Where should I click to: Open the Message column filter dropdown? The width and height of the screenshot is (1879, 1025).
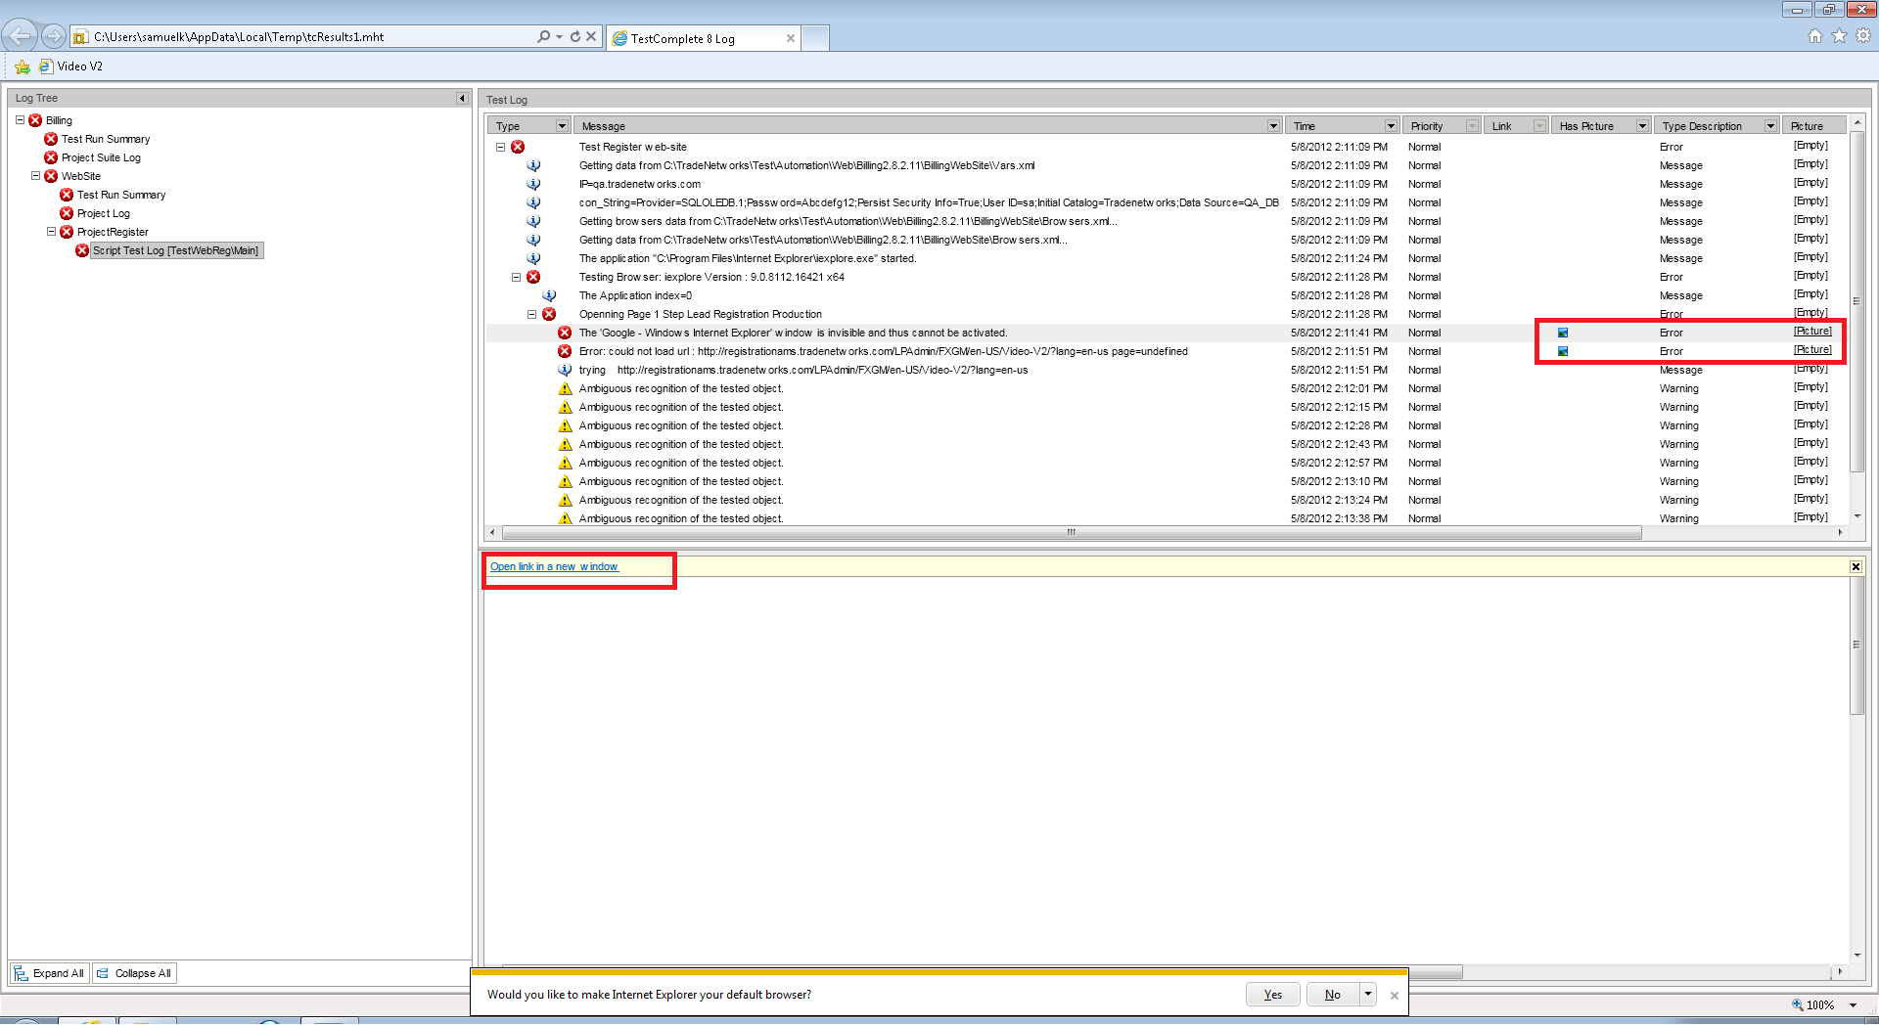coord(1273,126)
